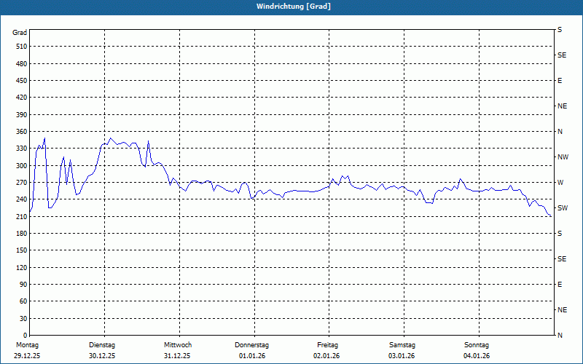The width and height of the screenshot is (583, 364).
Task: Select the 90 degree axis label
Action: click(23, 284)
